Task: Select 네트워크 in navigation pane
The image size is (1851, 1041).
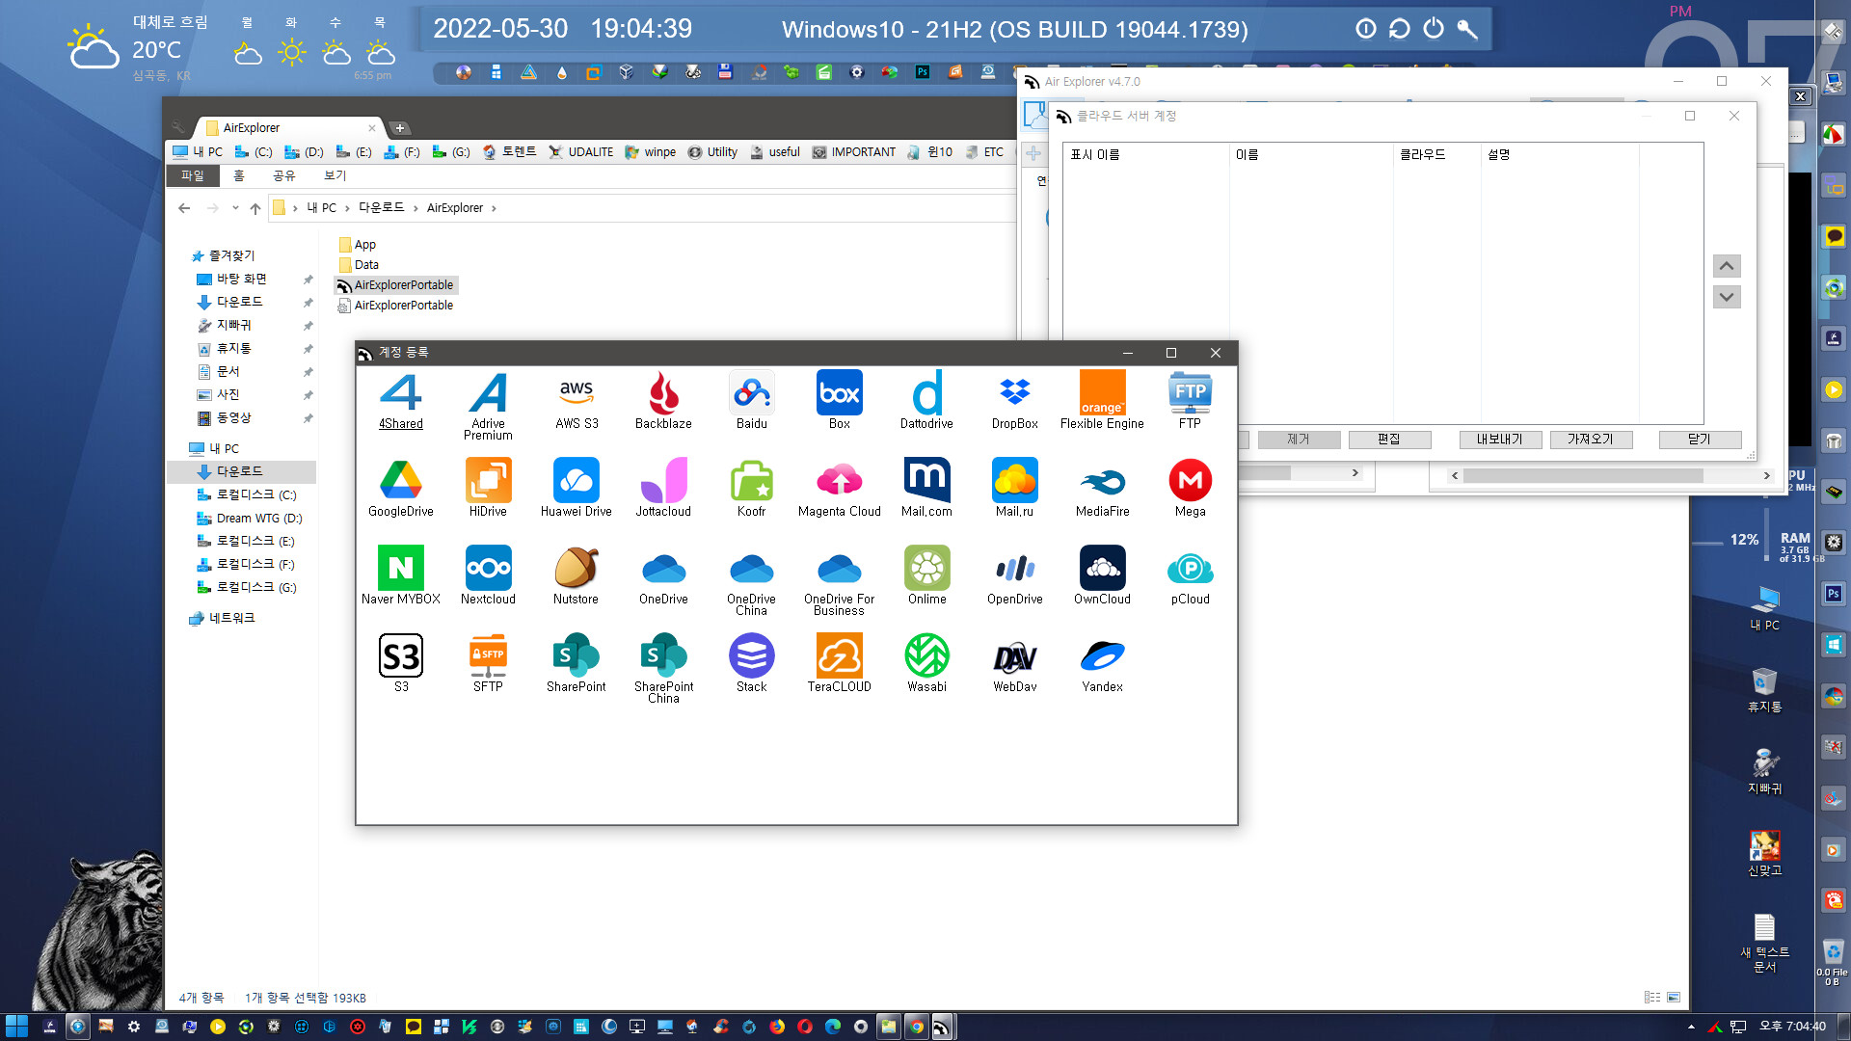Action: [223, 618]
